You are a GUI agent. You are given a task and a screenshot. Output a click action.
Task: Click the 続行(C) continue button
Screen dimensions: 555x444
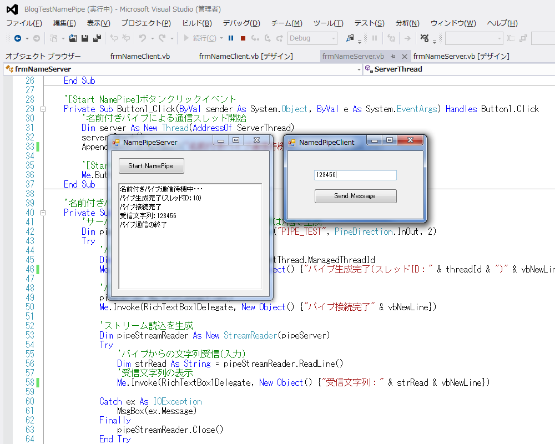[200, 38]
